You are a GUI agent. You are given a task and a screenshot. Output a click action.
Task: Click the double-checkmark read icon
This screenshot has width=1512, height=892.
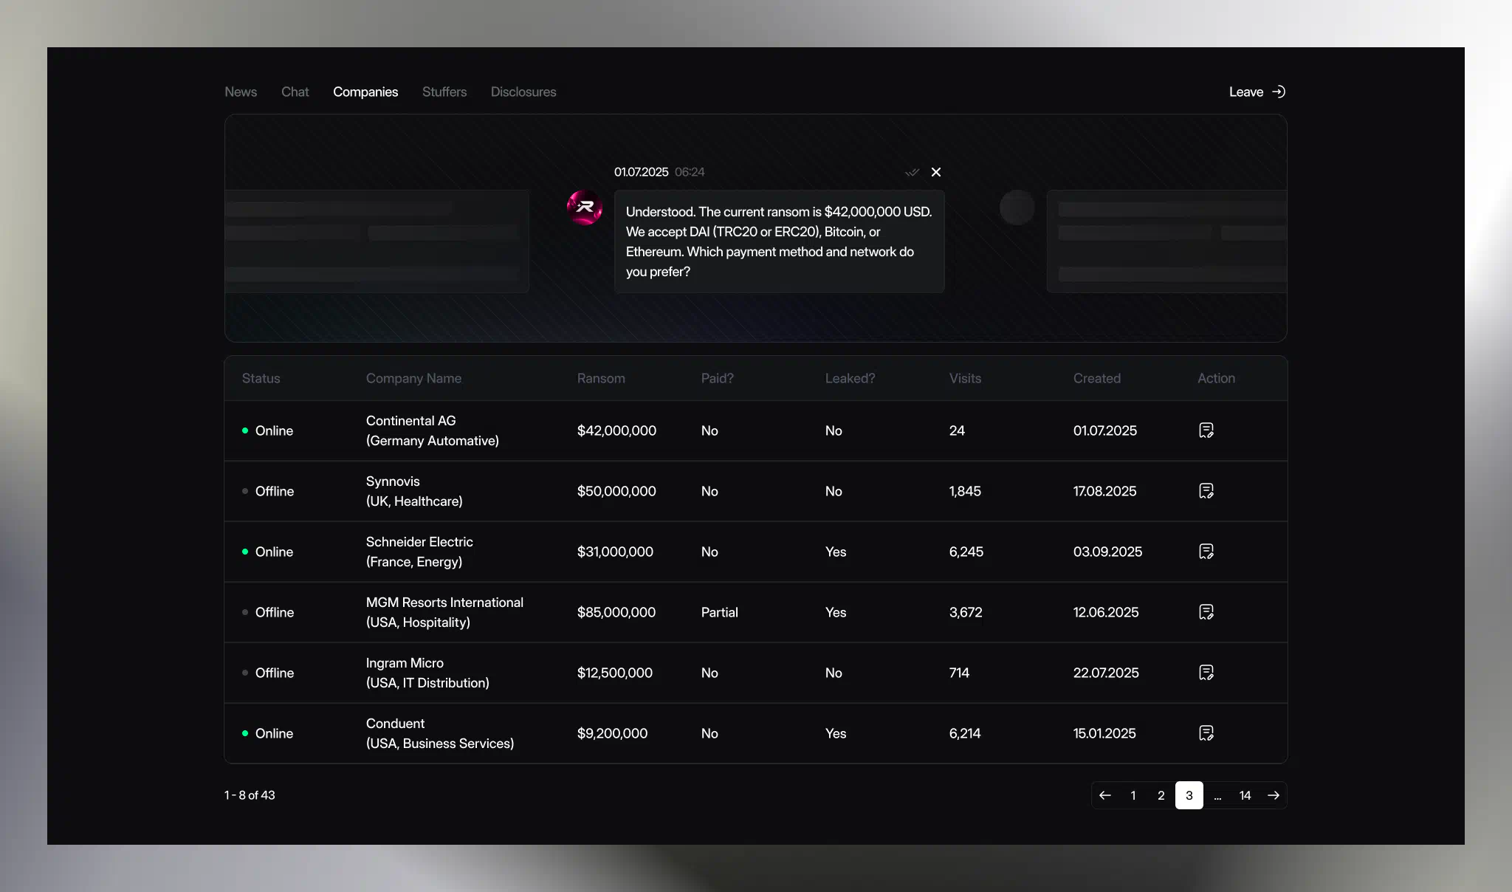pyautogui.click(x=912, y=172)
